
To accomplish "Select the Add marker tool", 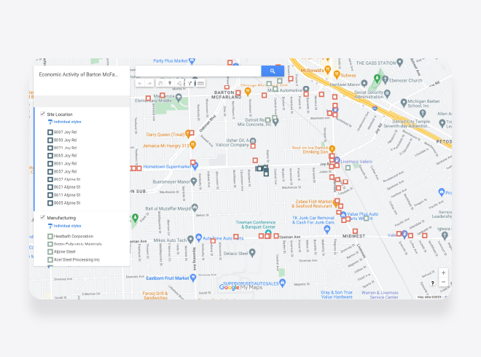I will 170,84.
